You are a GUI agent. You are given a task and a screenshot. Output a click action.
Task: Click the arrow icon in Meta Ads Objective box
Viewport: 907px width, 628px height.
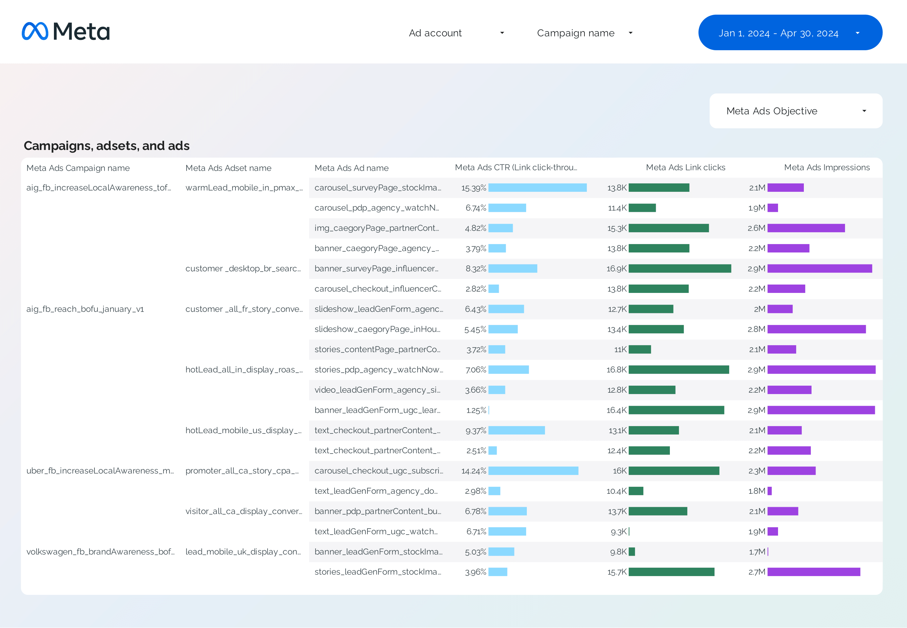[864, 111]
